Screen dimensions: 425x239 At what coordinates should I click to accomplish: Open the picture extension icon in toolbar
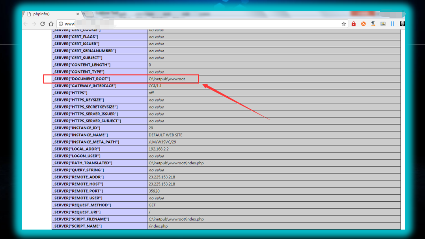(x=383, y=24)
